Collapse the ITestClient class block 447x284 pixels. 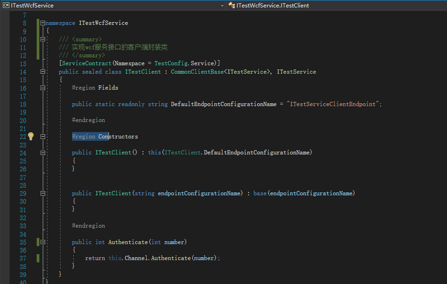(x=43, y=72)
